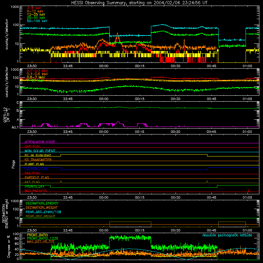The height and width of the screenshot is (263, 263).
Task: Click the MAX_DET_VS_TOT legend label
Action: tap(41, 242)
